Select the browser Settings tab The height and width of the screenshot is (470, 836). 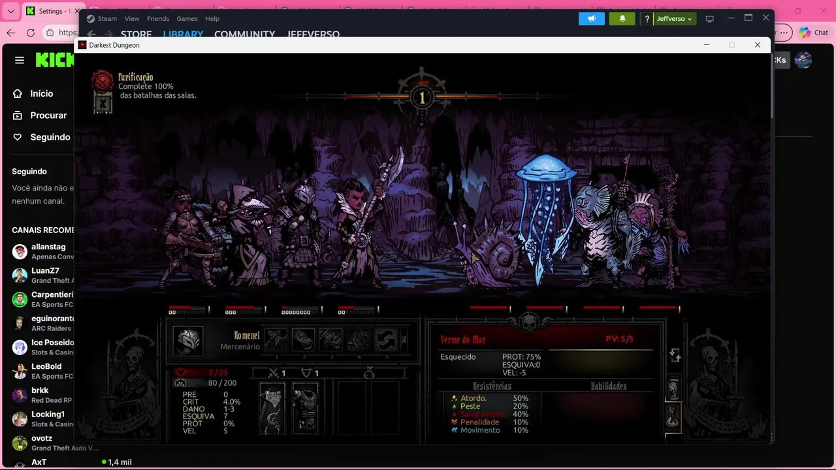pos(52,11)
